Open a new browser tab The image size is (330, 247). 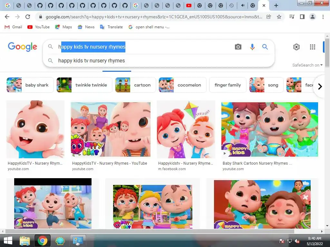tap(276, 5)
